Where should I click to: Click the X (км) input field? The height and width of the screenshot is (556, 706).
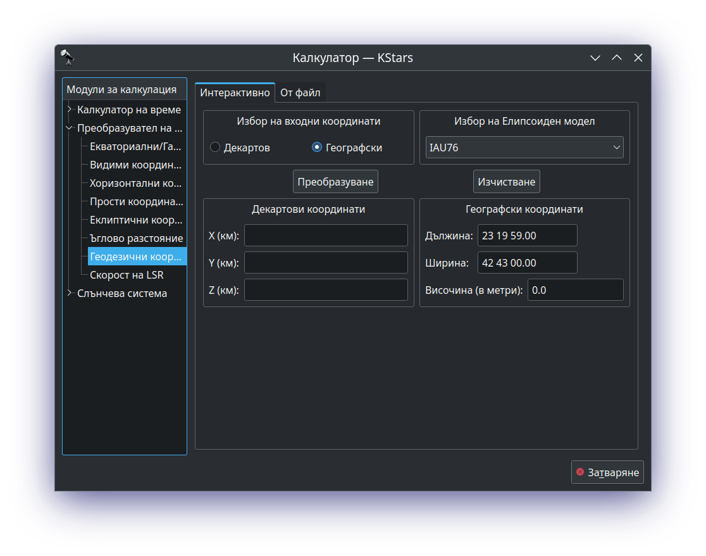(326, 236)
